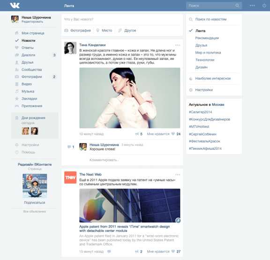Screen dimensions: 270x260
Task: Like the Тина Канделаки post heart icon
Action: tap(173, 134)
